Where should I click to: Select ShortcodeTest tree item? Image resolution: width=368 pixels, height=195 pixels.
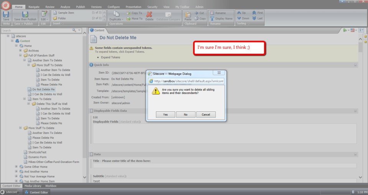click(35, 152)
